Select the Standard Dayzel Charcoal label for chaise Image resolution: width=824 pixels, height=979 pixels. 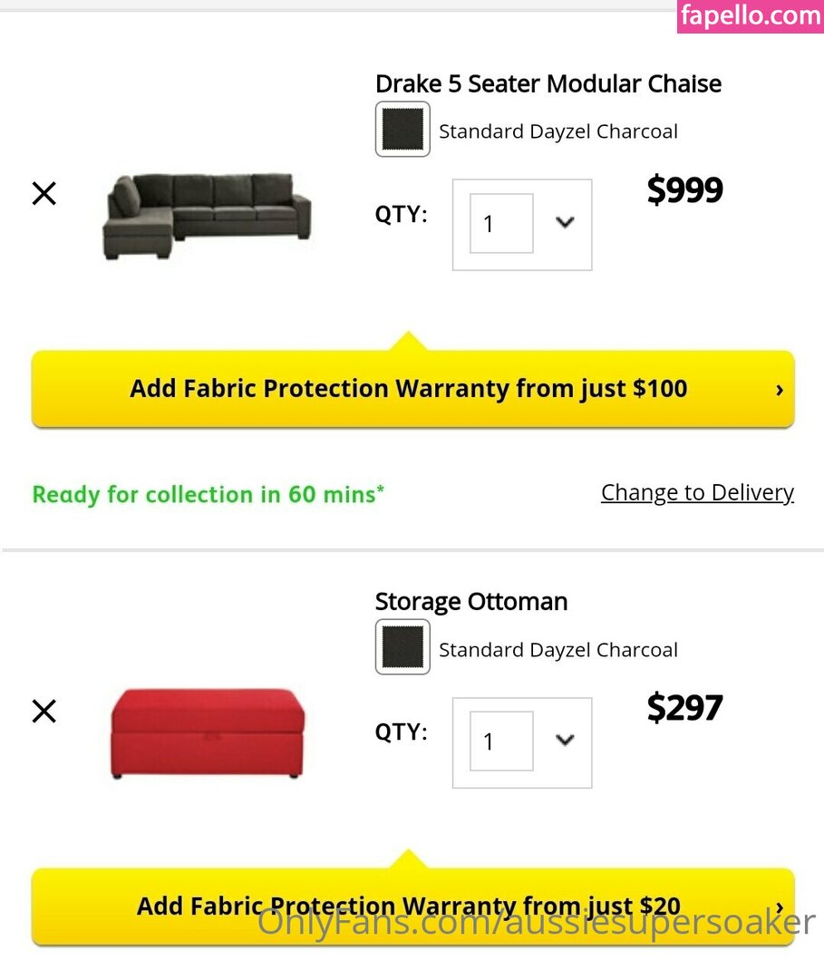(x=558, y=131)
